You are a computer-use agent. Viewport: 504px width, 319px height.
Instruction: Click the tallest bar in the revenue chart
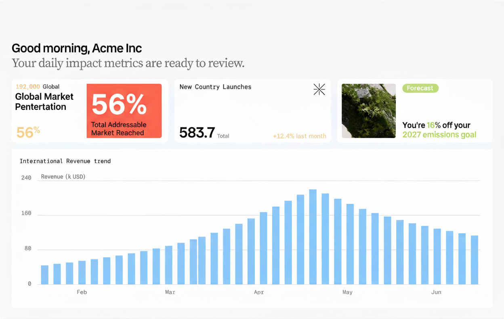click(x=313, y=237)
